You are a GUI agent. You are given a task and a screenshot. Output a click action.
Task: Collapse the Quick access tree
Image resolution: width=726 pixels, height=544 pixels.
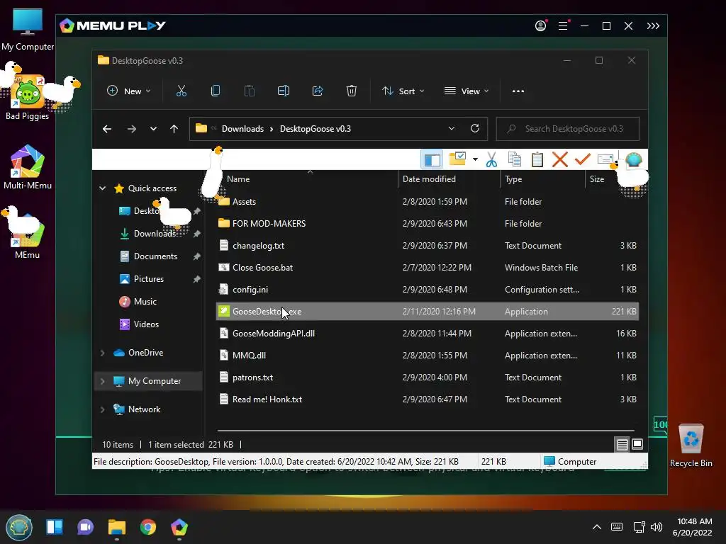coord(102,188)
